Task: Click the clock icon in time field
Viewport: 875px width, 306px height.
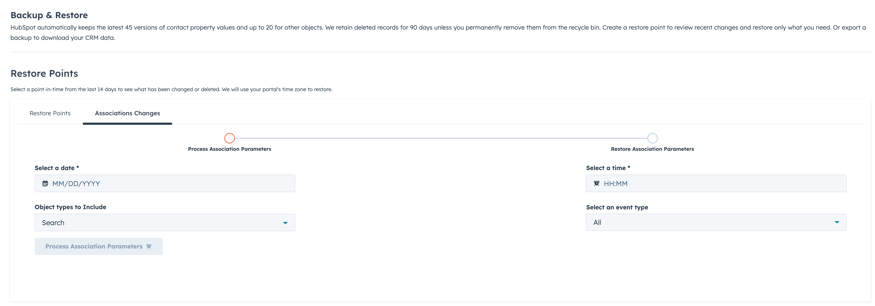Action: [x=596, y=183]
